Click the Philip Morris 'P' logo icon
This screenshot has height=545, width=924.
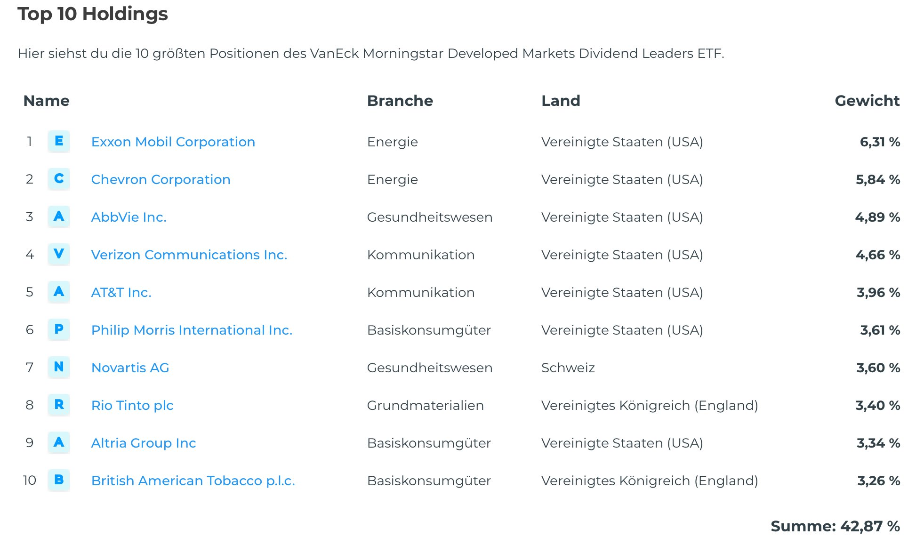pyautogui.click(x=59, y=329)
